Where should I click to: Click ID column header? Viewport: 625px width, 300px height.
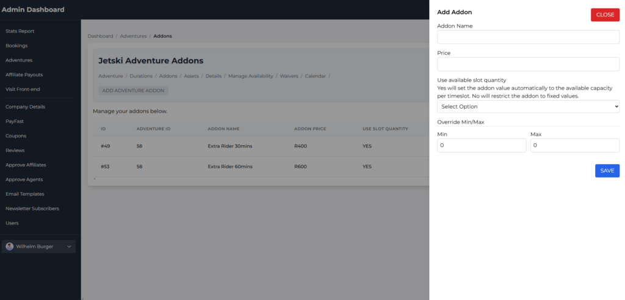point(103,129)
